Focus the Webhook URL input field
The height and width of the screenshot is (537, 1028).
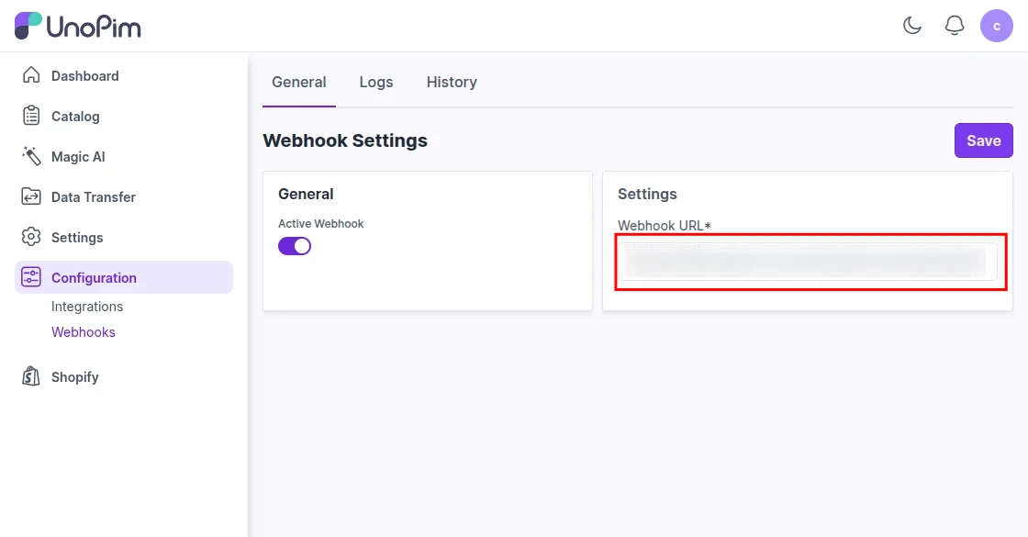coord(808,262)
